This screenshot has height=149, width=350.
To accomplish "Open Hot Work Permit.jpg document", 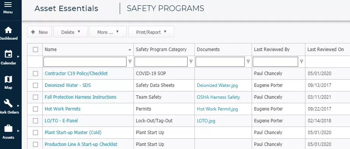I will click(217, 109).
